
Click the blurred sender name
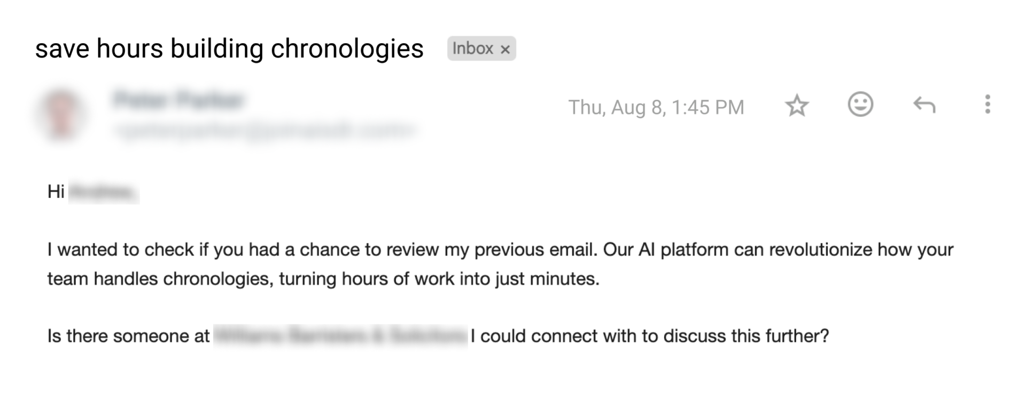tap(179, 100)
